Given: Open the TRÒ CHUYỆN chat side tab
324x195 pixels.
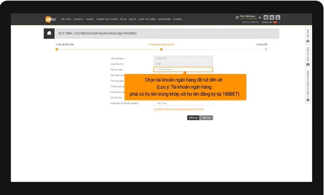Looking at the screenshot, I should [308, 56].
